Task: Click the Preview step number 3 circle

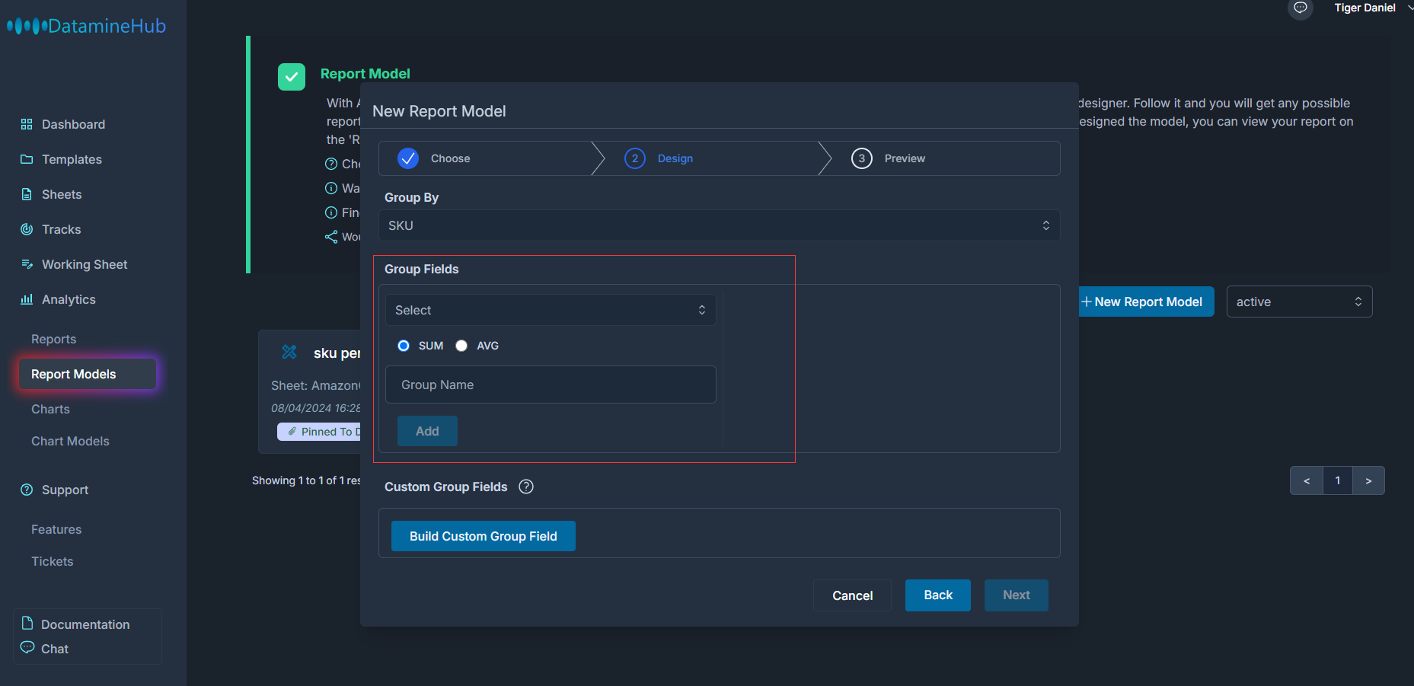Action: pos(862,158)
